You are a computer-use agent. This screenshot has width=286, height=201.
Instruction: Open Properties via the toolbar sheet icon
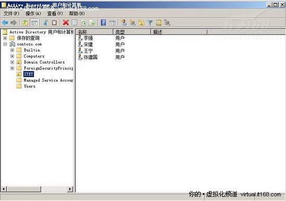(x=74, y=23)
